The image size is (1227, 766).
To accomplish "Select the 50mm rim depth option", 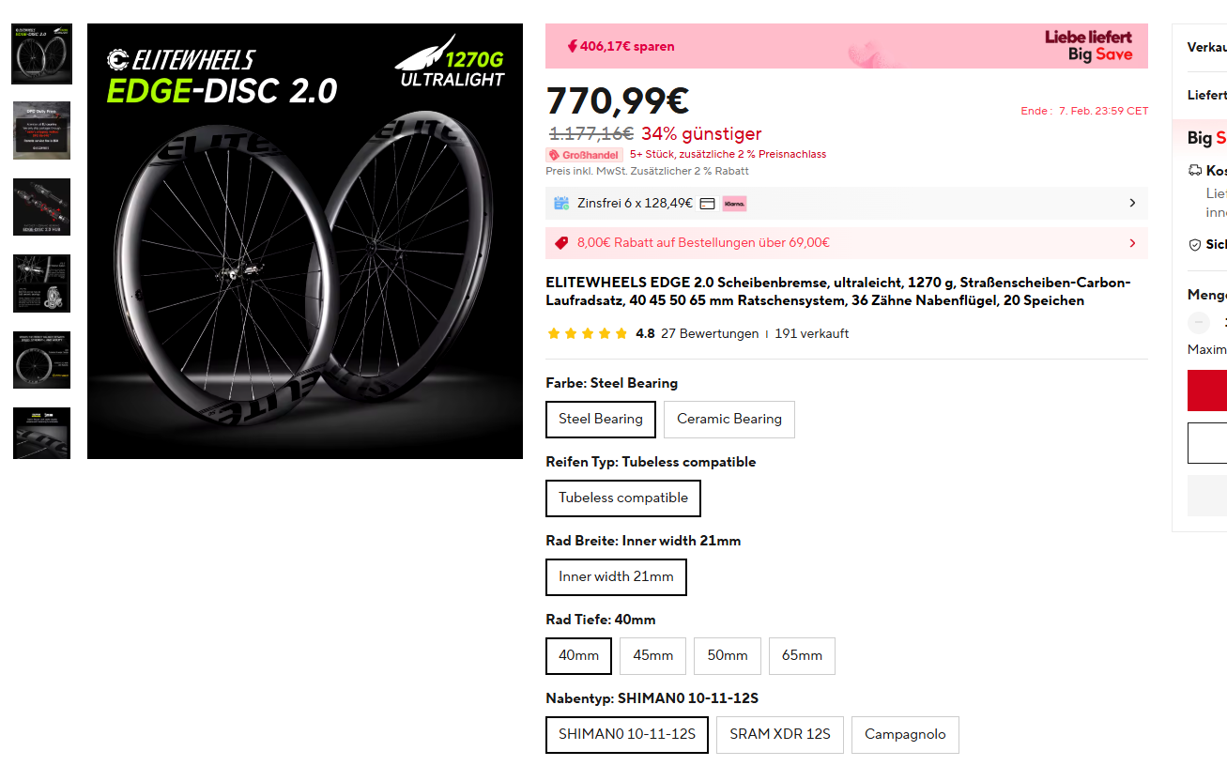I will tap(728, 656).
